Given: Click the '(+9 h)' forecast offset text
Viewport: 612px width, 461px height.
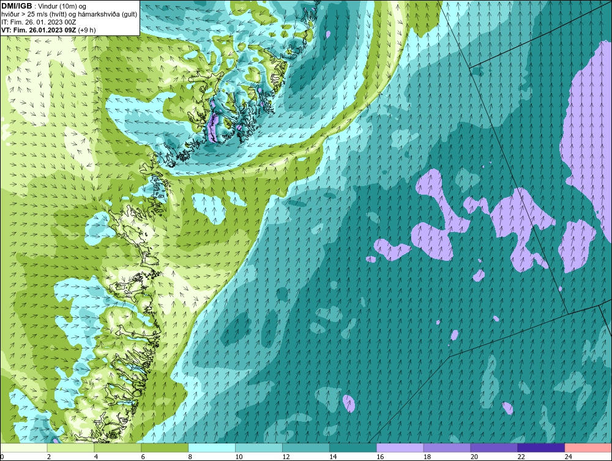Looking at the screenshot, I should click(87, 30).
